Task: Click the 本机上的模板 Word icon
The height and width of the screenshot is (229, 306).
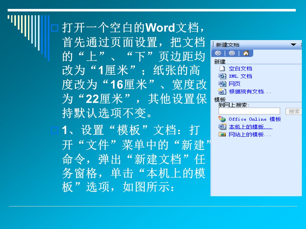Action: pos(222,127)
